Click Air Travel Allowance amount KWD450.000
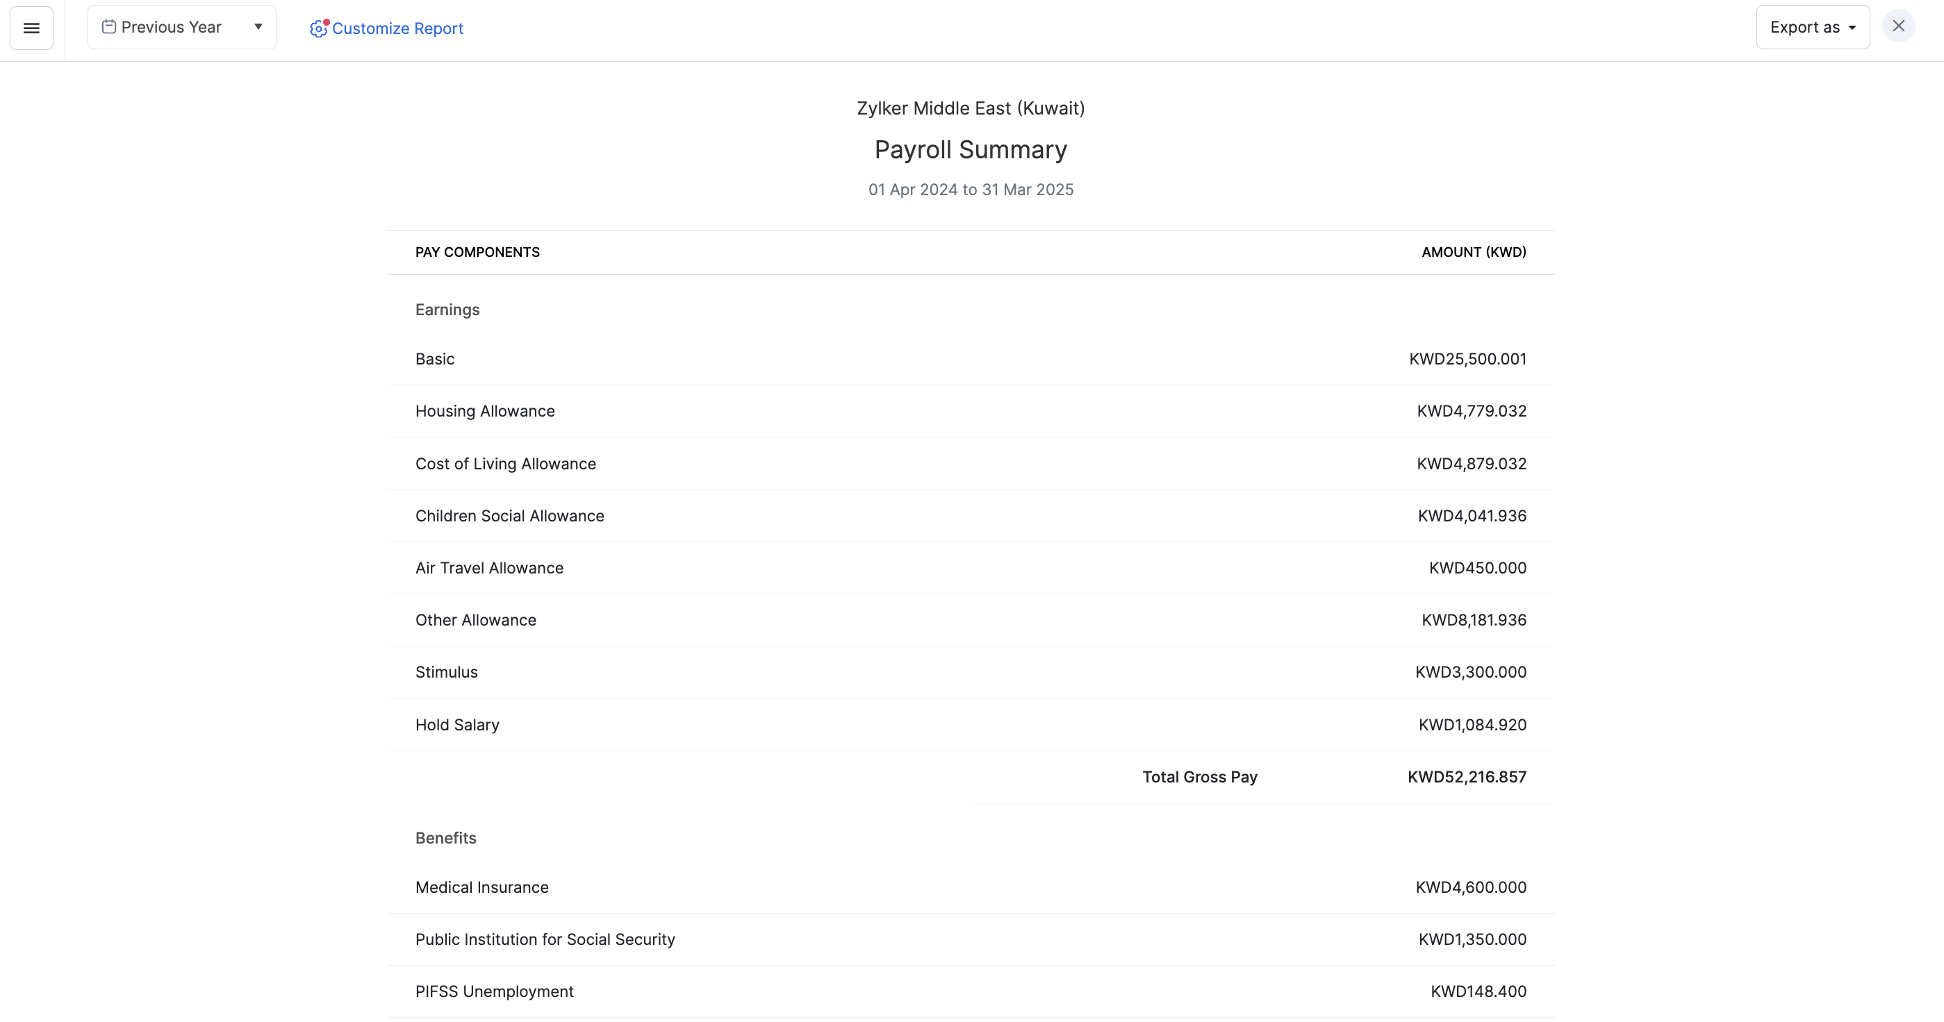The height and width of the screenshot is (1022, 1944). (1477, 568)
